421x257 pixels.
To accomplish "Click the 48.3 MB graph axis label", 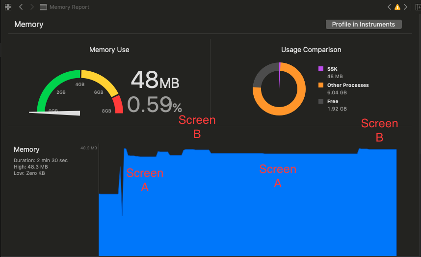I will [88, 147].
